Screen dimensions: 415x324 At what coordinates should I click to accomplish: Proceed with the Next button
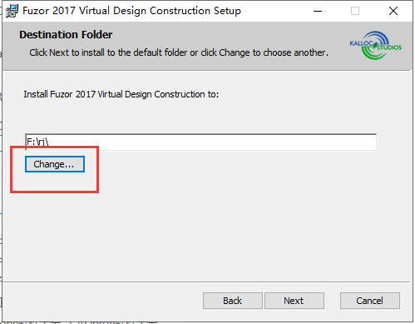[x=294, y=301]
